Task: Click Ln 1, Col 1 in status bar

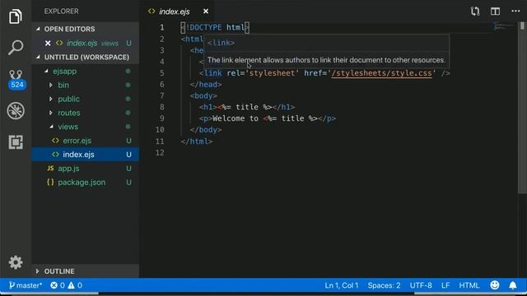Action: coord(342,285)
